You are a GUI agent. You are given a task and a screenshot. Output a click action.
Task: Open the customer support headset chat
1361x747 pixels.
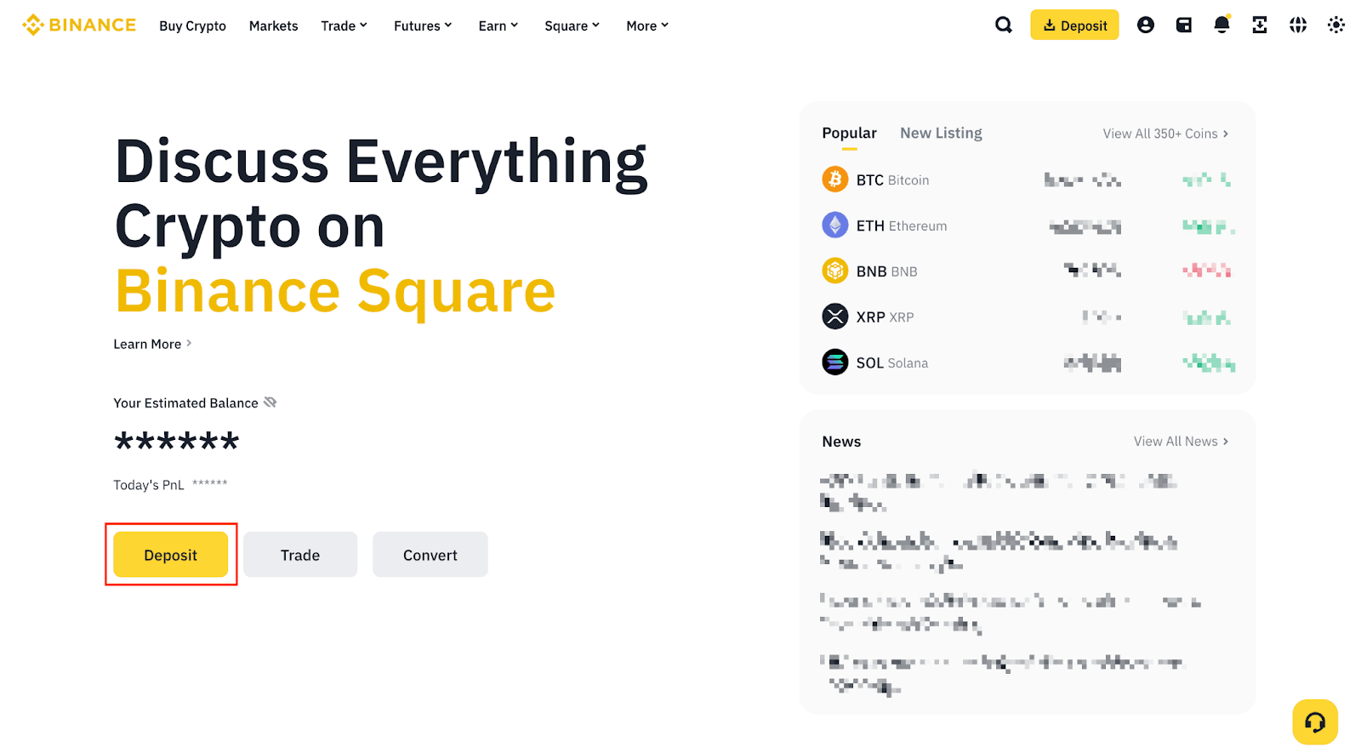click(x=1314, y=722)
